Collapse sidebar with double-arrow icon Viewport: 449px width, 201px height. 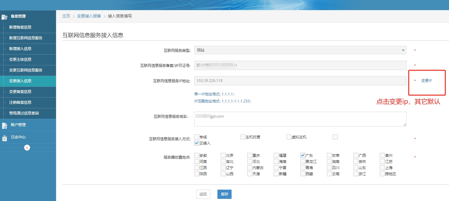click(x=27, y=148)
